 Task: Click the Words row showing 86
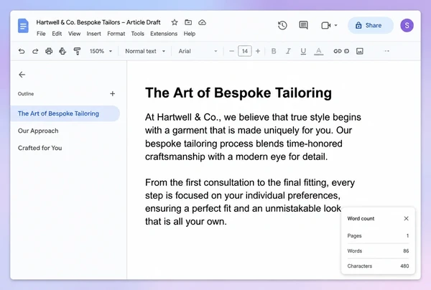click(x=378, y=251)
